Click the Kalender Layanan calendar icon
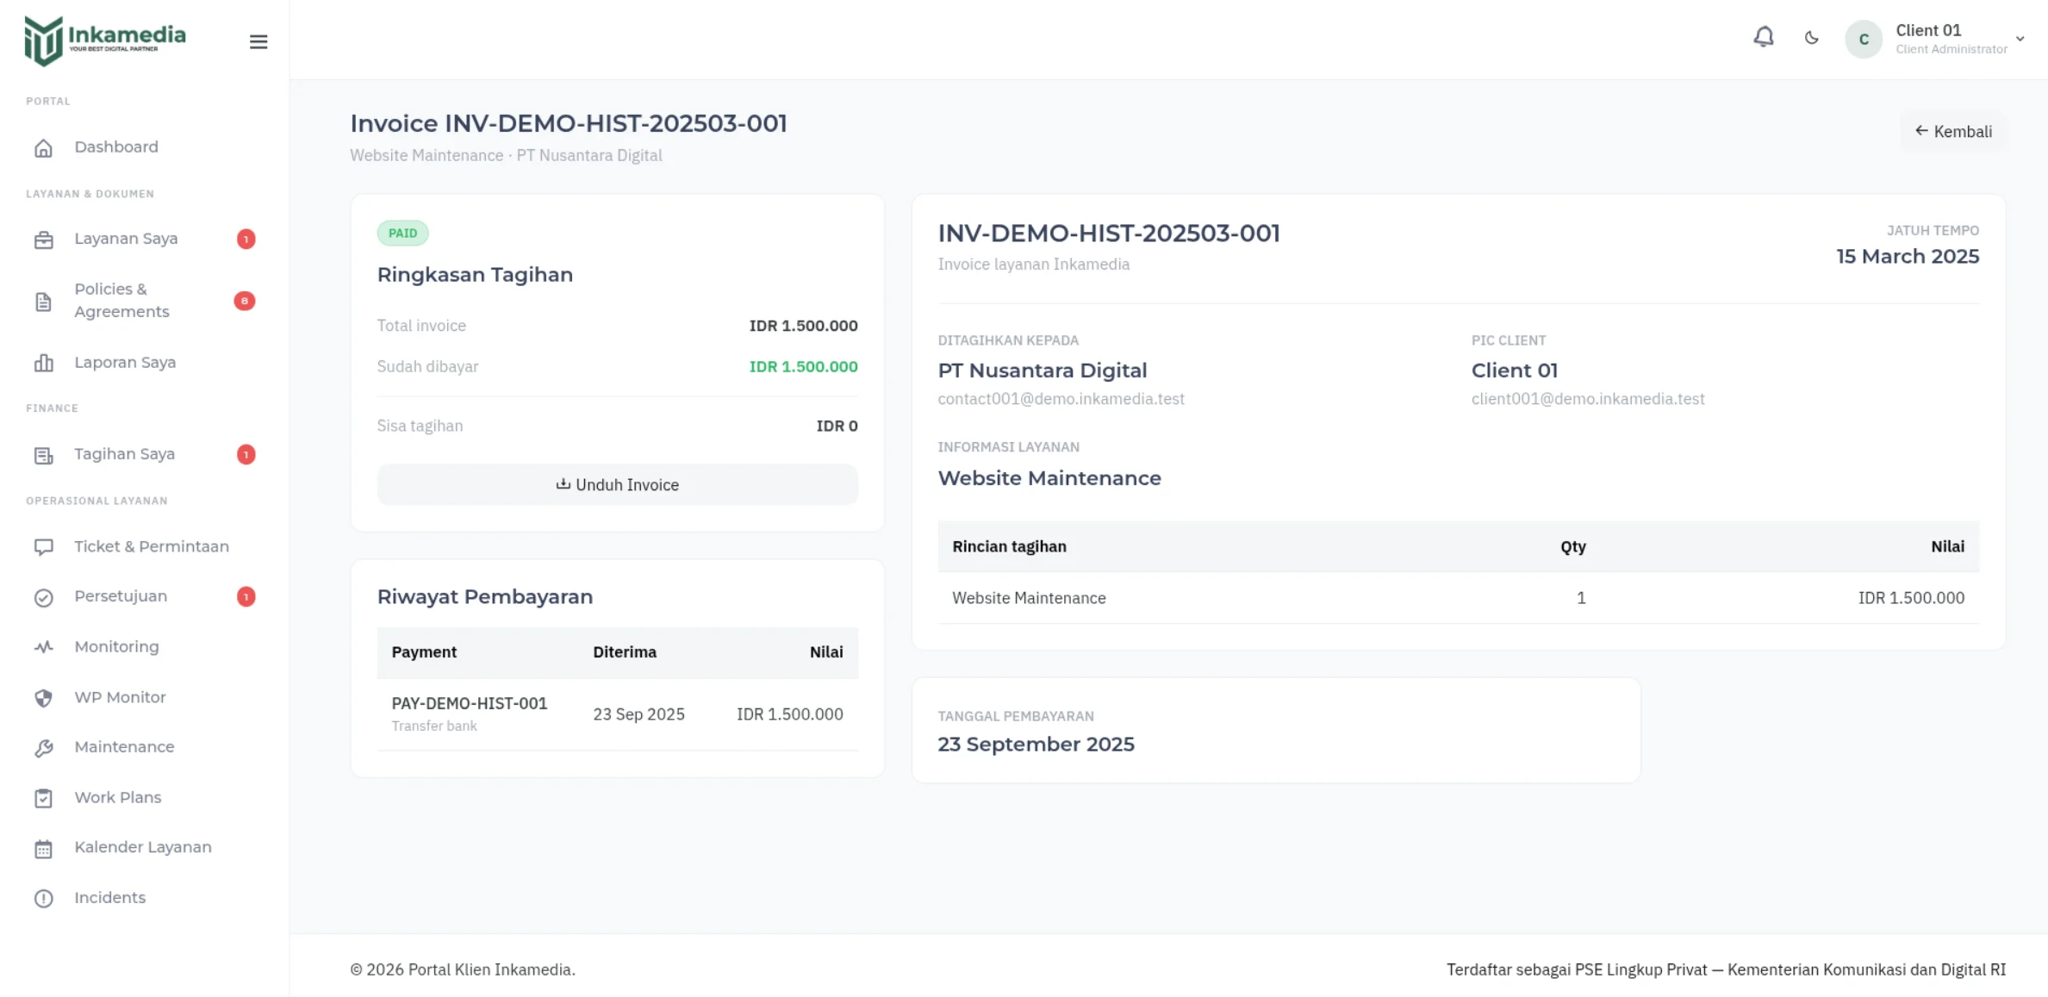This screenshot has width=2048, height=997. (x=43, y=848)
